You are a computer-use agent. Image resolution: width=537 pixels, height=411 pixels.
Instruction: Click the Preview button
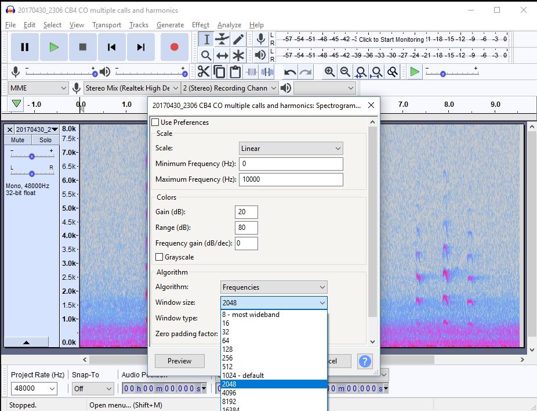(x=179, y=360)
